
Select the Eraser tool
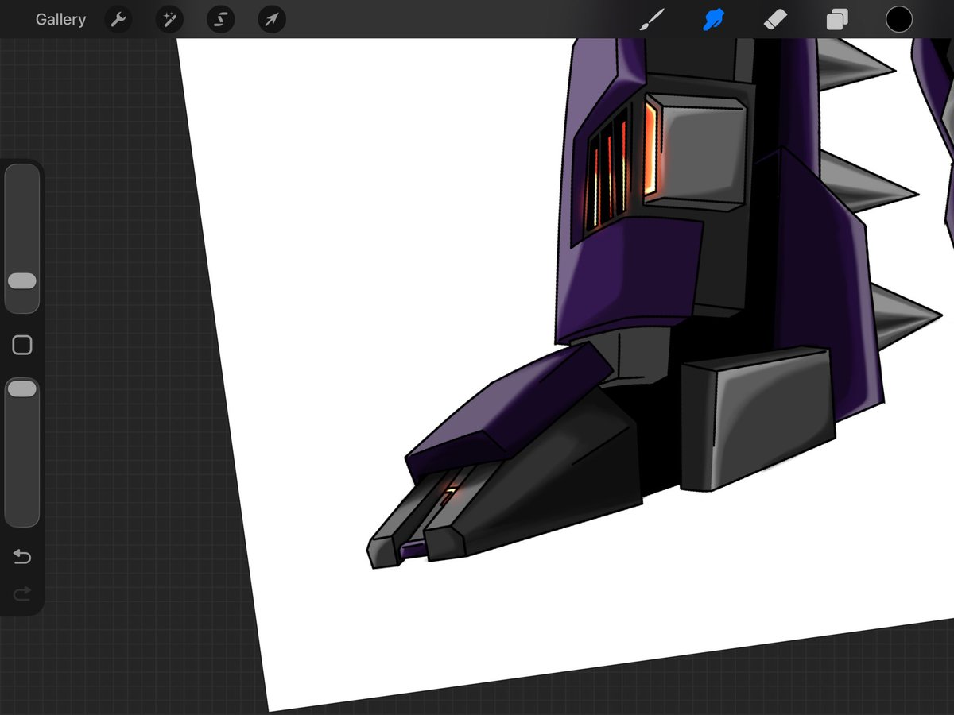click(775, 20)
